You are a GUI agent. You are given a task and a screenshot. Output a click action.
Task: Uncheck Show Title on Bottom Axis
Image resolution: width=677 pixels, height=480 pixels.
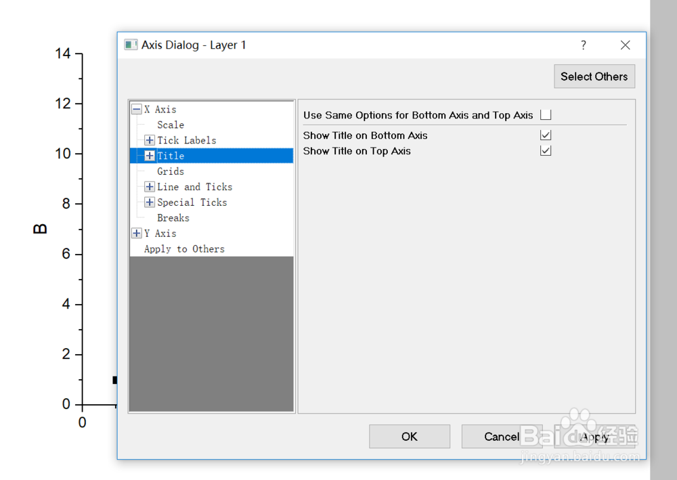[x=546, y=135]
